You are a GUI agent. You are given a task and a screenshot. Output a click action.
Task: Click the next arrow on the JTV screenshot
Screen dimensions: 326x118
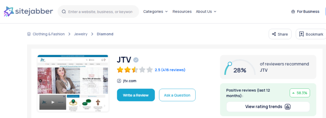(105, 81)
